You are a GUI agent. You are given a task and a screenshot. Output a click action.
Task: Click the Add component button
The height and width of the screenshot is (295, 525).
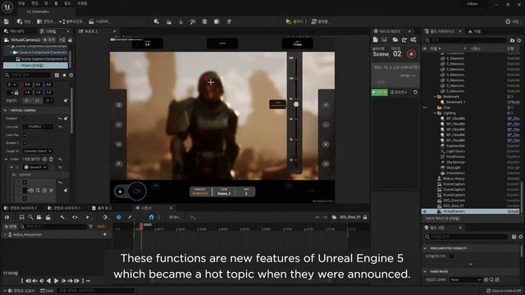49,40
